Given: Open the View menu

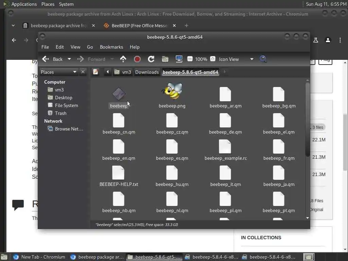Looking at the screenshot, I should coord(75,47).
